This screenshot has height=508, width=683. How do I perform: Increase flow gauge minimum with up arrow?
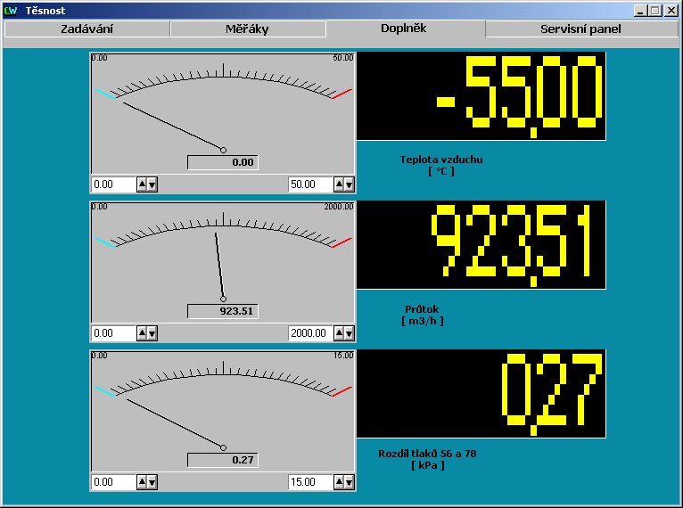tap(141, 333)
